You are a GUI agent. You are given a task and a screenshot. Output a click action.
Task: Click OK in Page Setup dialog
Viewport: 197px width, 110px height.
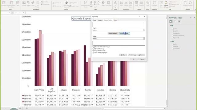tap(134, 59)
